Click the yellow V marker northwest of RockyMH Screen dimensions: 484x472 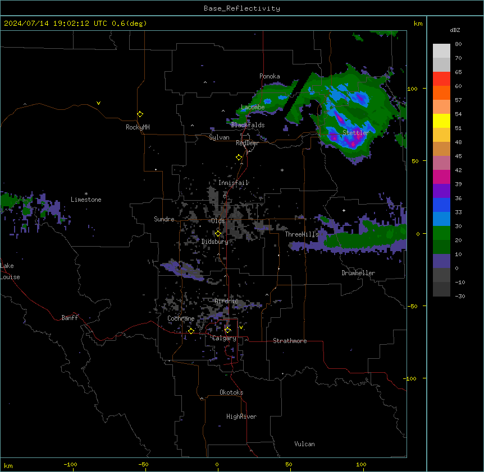coord(98,103)
